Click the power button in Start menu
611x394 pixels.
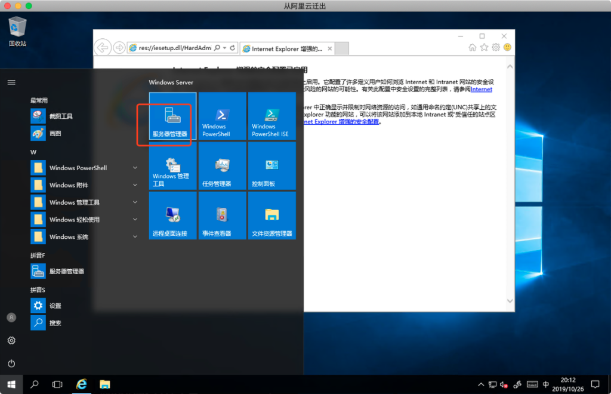(11, 364)
